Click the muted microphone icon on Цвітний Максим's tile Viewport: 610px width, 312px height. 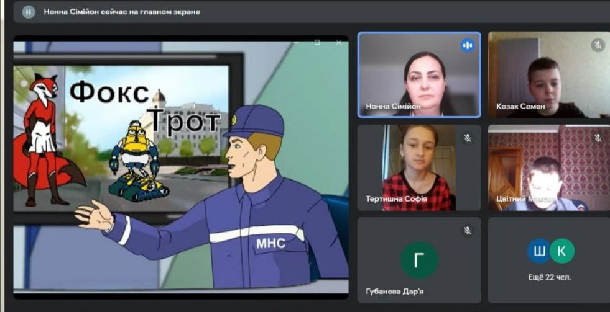[598, 137]
